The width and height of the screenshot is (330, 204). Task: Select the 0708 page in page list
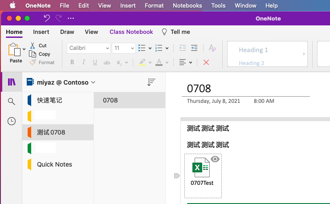point(130,100)
